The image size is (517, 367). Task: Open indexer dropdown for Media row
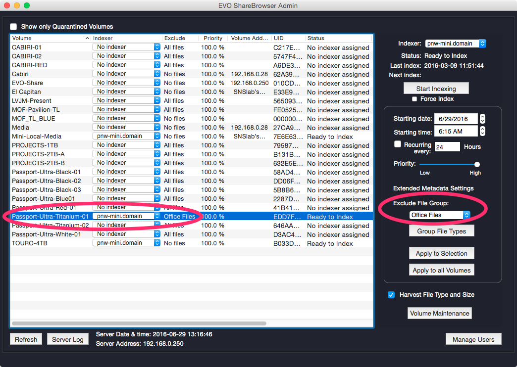[x=126, y=127]
